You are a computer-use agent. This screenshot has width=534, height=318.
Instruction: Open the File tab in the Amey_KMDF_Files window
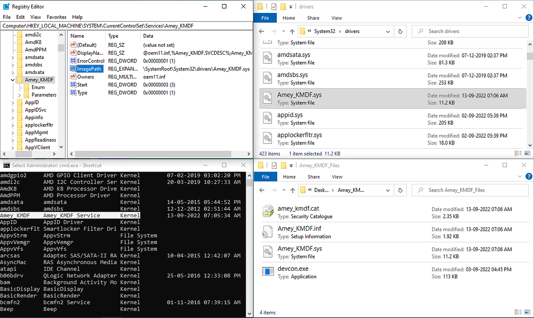tap(266, 176)
